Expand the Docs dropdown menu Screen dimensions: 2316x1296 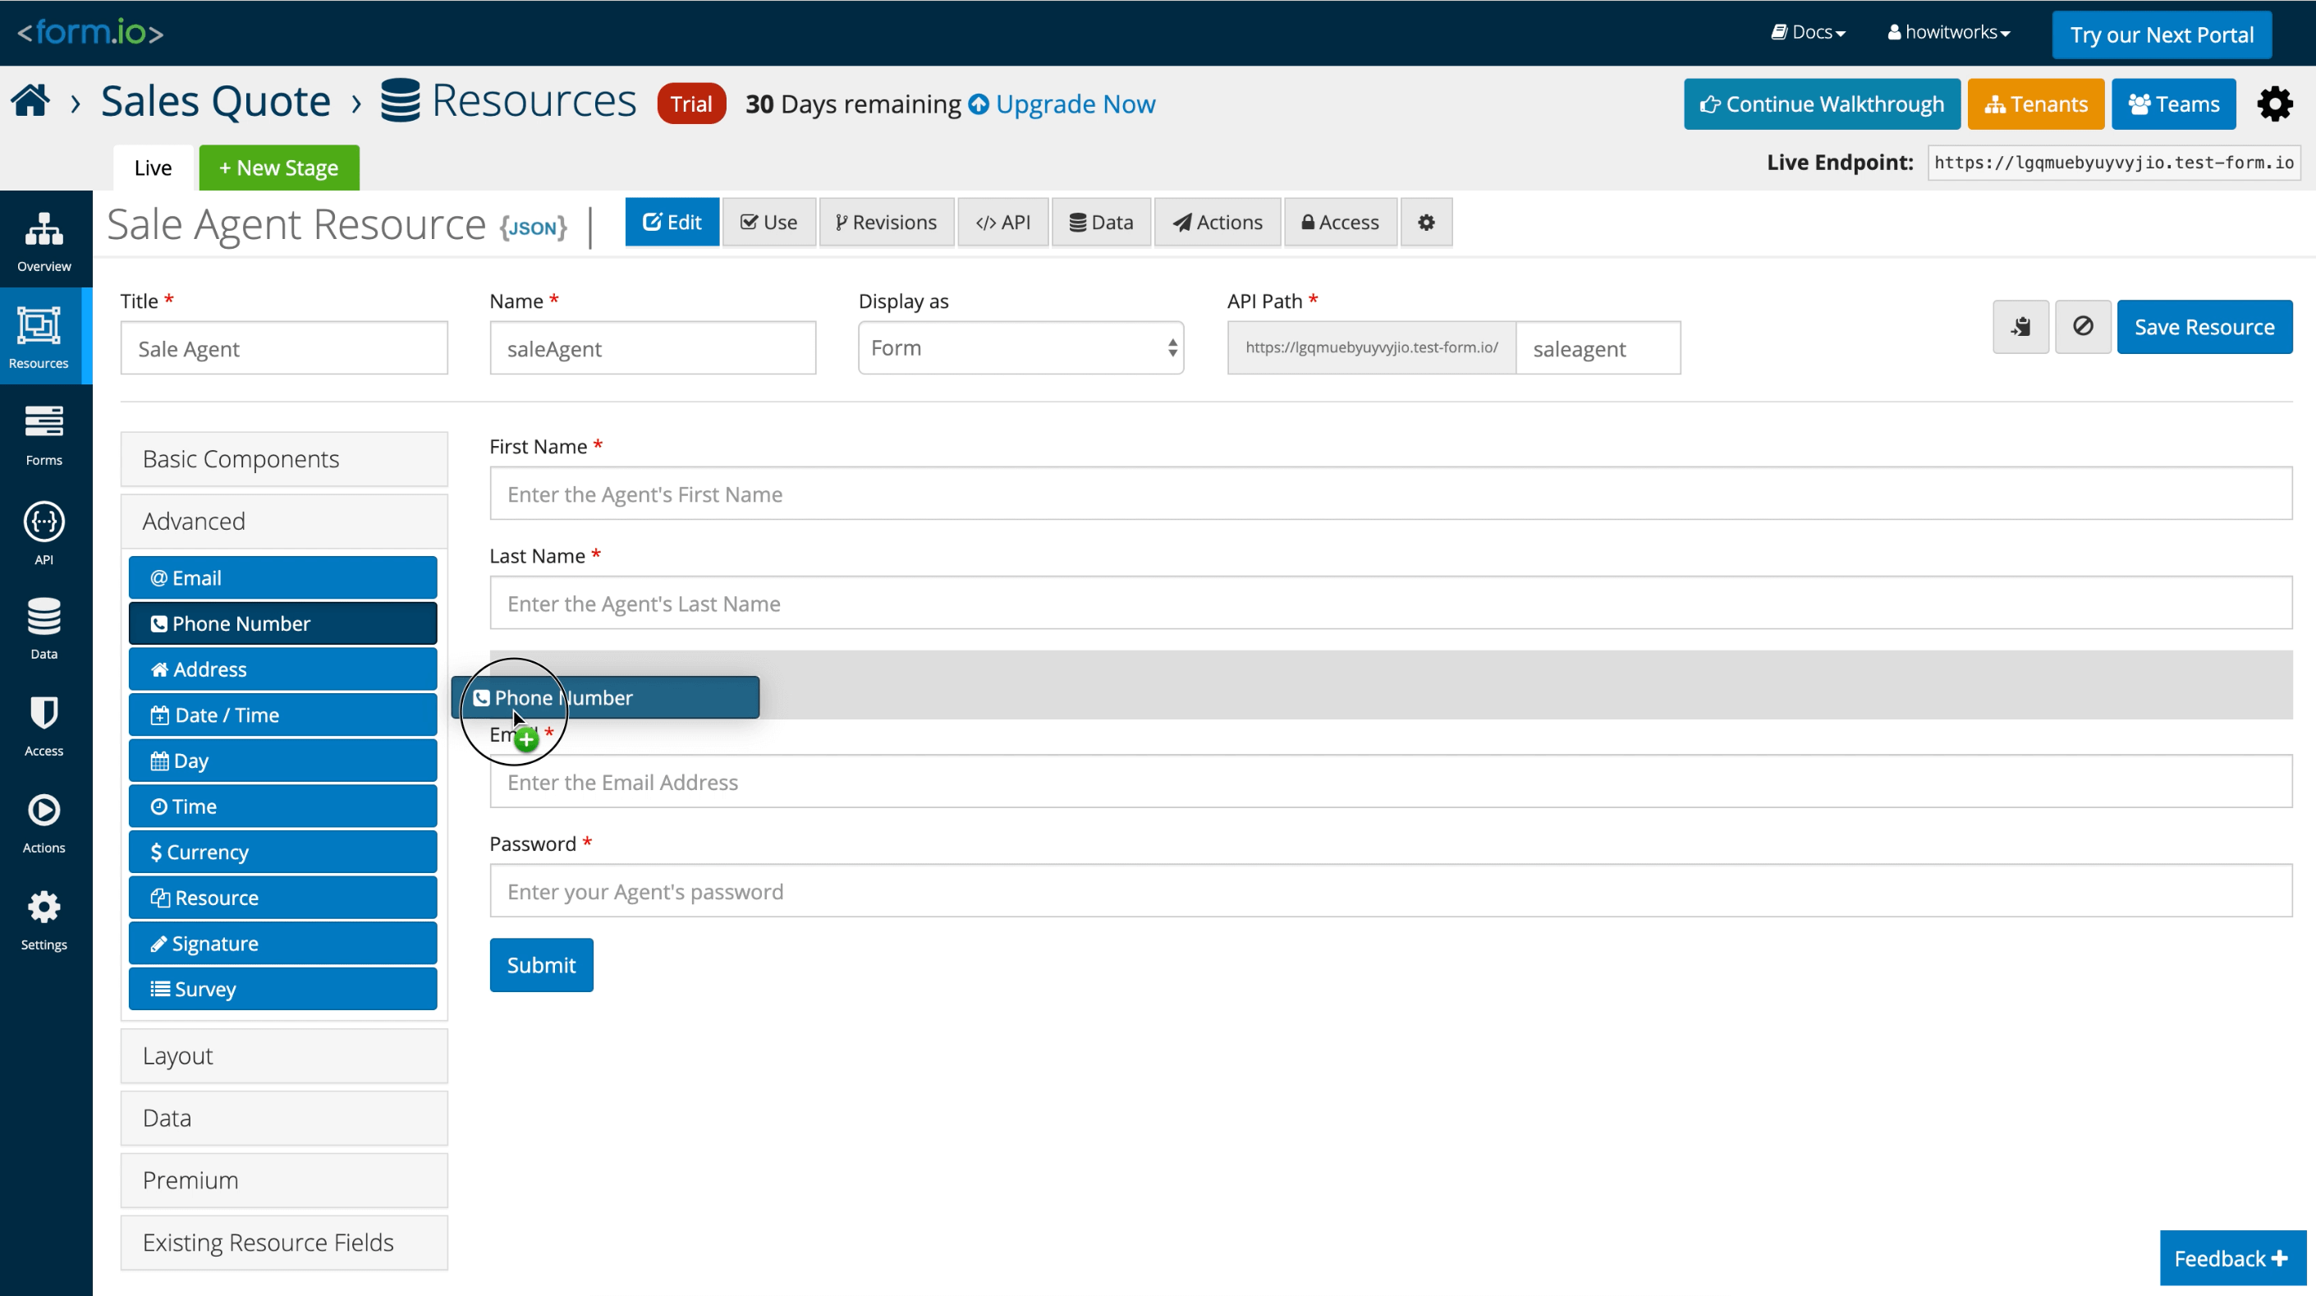1808,32
